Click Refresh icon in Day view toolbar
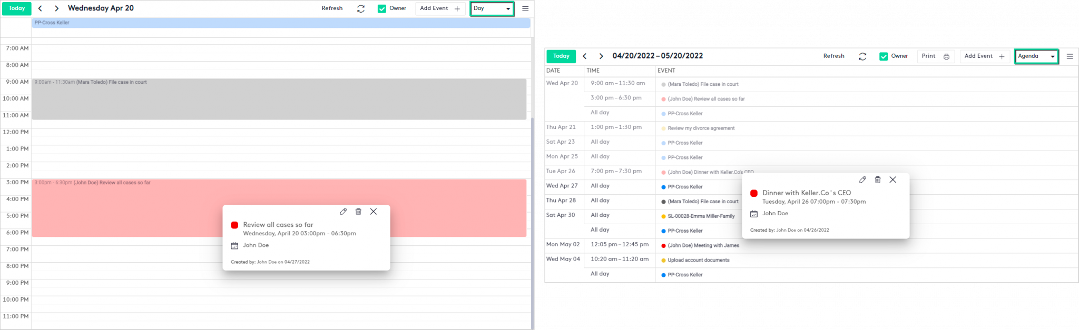The width and height of the screenshot is (1079, 330). (361, 8)
